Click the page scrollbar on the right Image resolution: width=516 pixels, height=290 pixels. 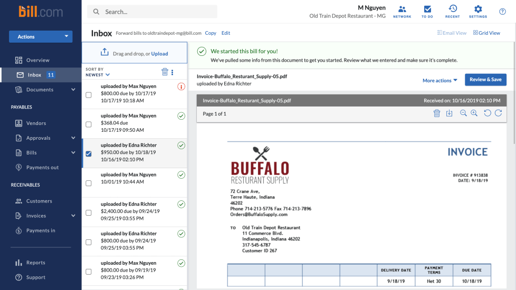point(514,93)
